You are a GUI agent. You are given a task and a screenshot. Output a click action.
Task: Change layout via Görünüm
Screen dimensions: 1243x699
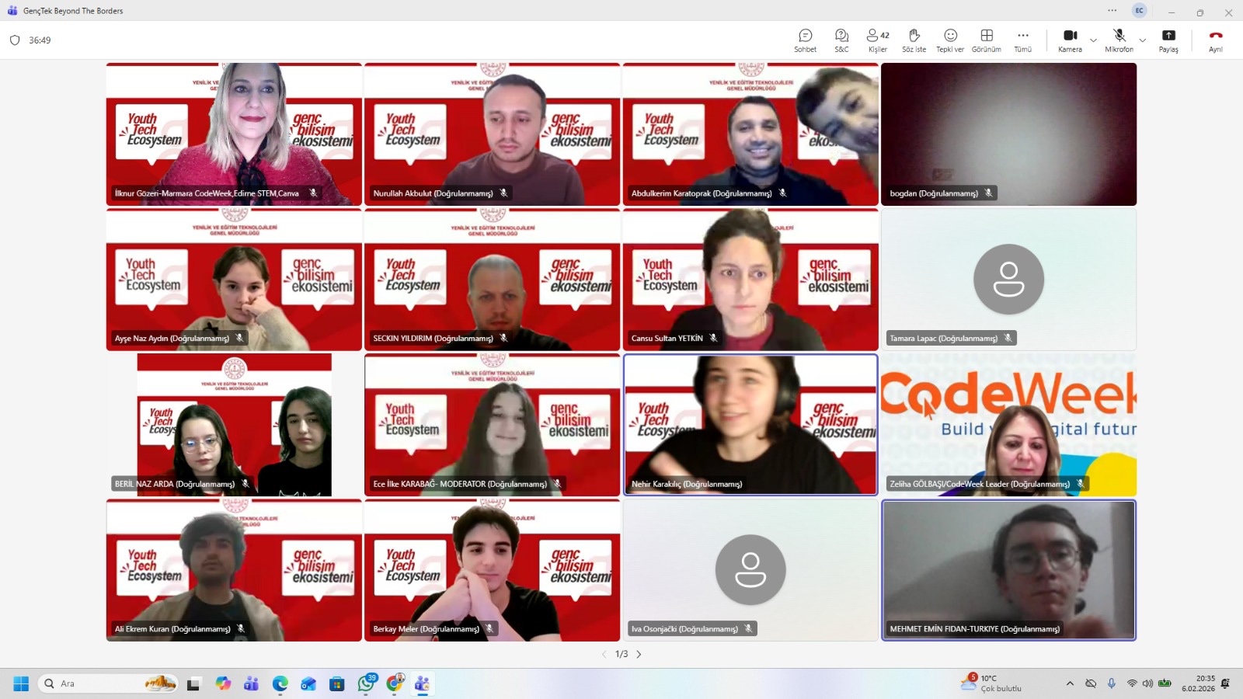pyautogui.click(x=986, y=40)
